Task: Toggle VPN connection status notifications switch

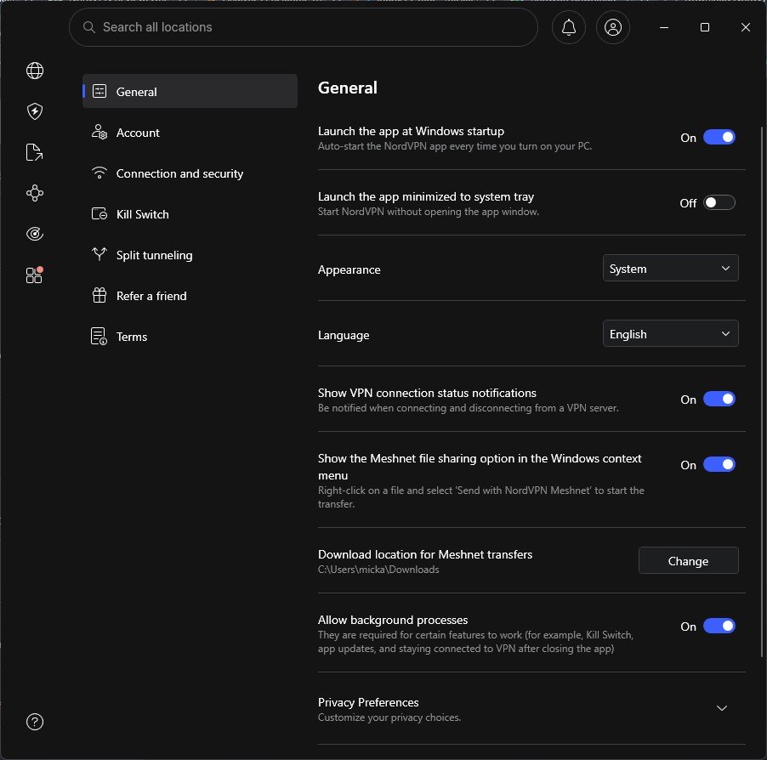Action: tap(719, 399)
